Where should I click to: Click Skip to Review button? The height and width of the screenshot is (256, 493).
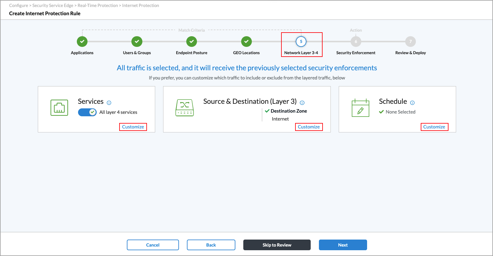click(277, 245)
